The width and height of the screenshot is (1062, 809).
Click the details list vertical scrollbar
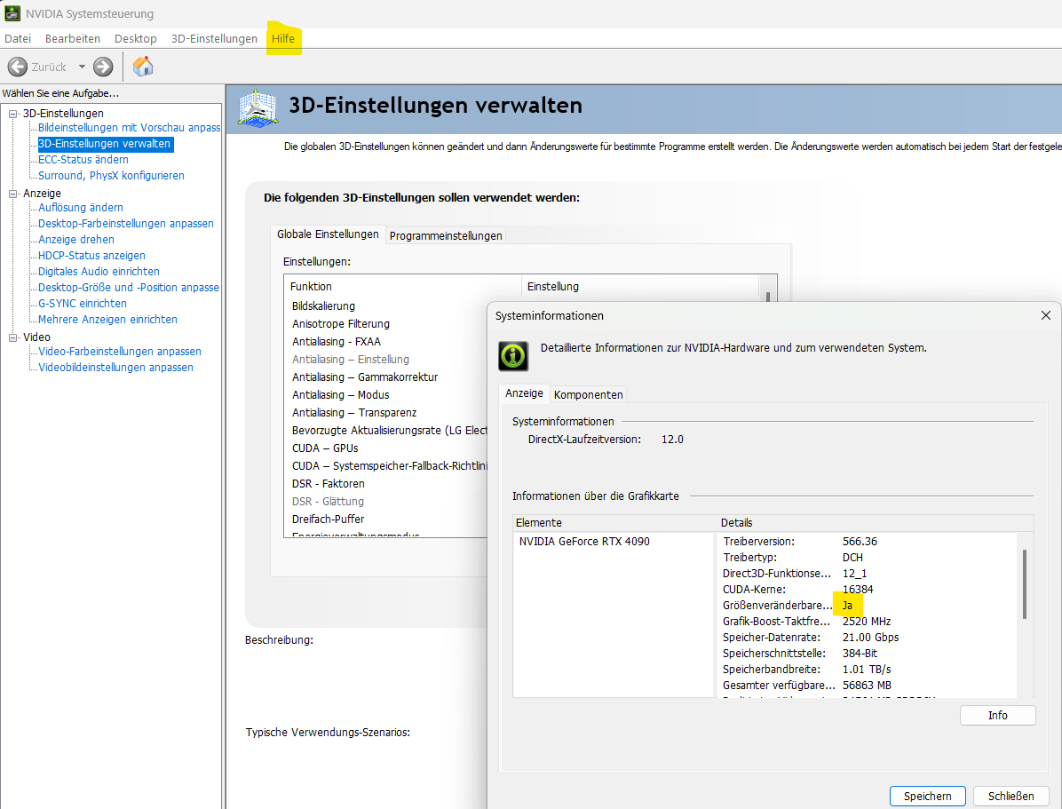(1024, 584)
